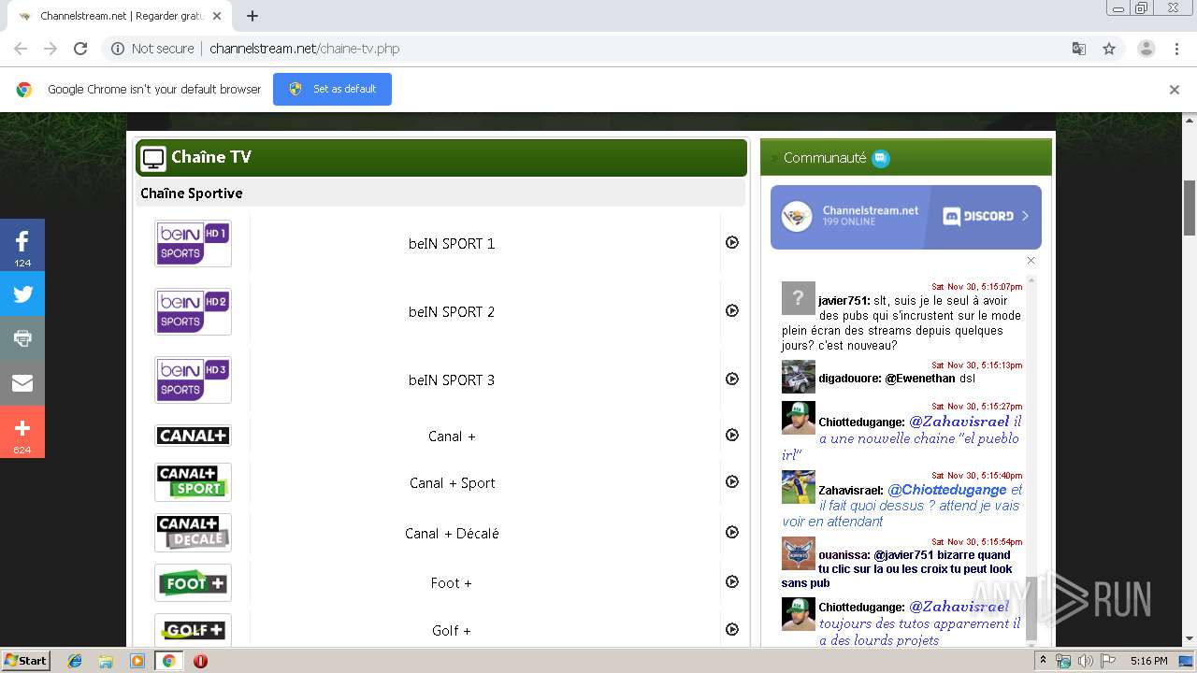Viewport: 1197px width, 673px height.
Task: Start the Canal + stream play icon
Action: point(732,435)
